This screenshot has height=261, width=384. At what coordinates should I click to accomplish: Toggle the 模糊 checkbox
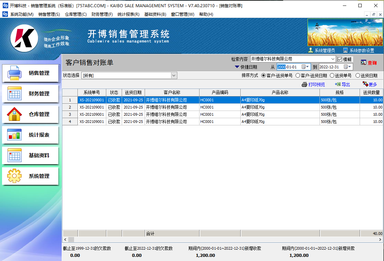340,59
